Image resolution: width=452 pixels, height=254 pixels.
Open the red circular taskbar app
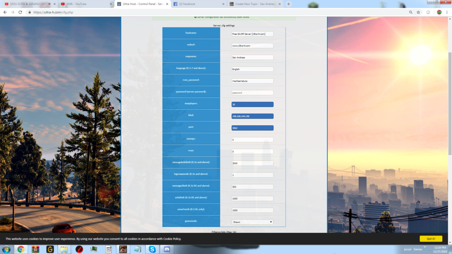(79, 249)
